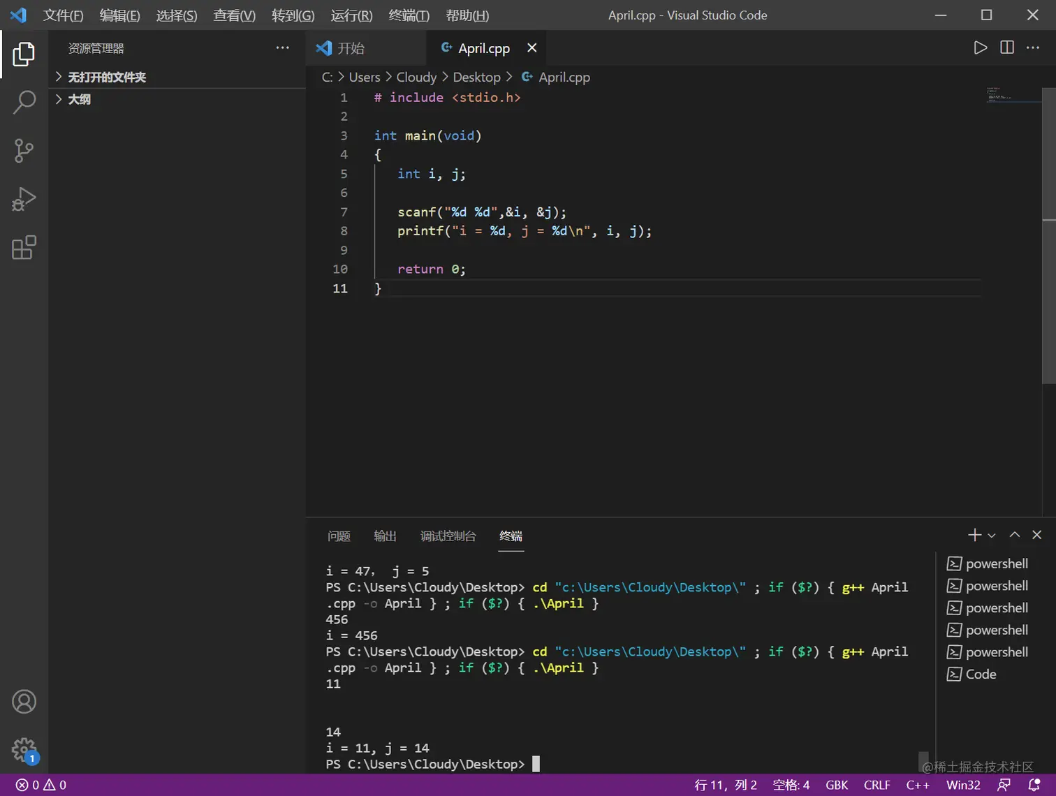Open the Source Control view

pyautogui.click(x=24, y=150)
